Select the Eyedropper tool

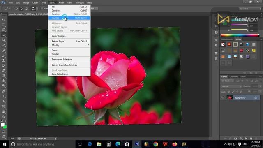[x=4, y=45]
